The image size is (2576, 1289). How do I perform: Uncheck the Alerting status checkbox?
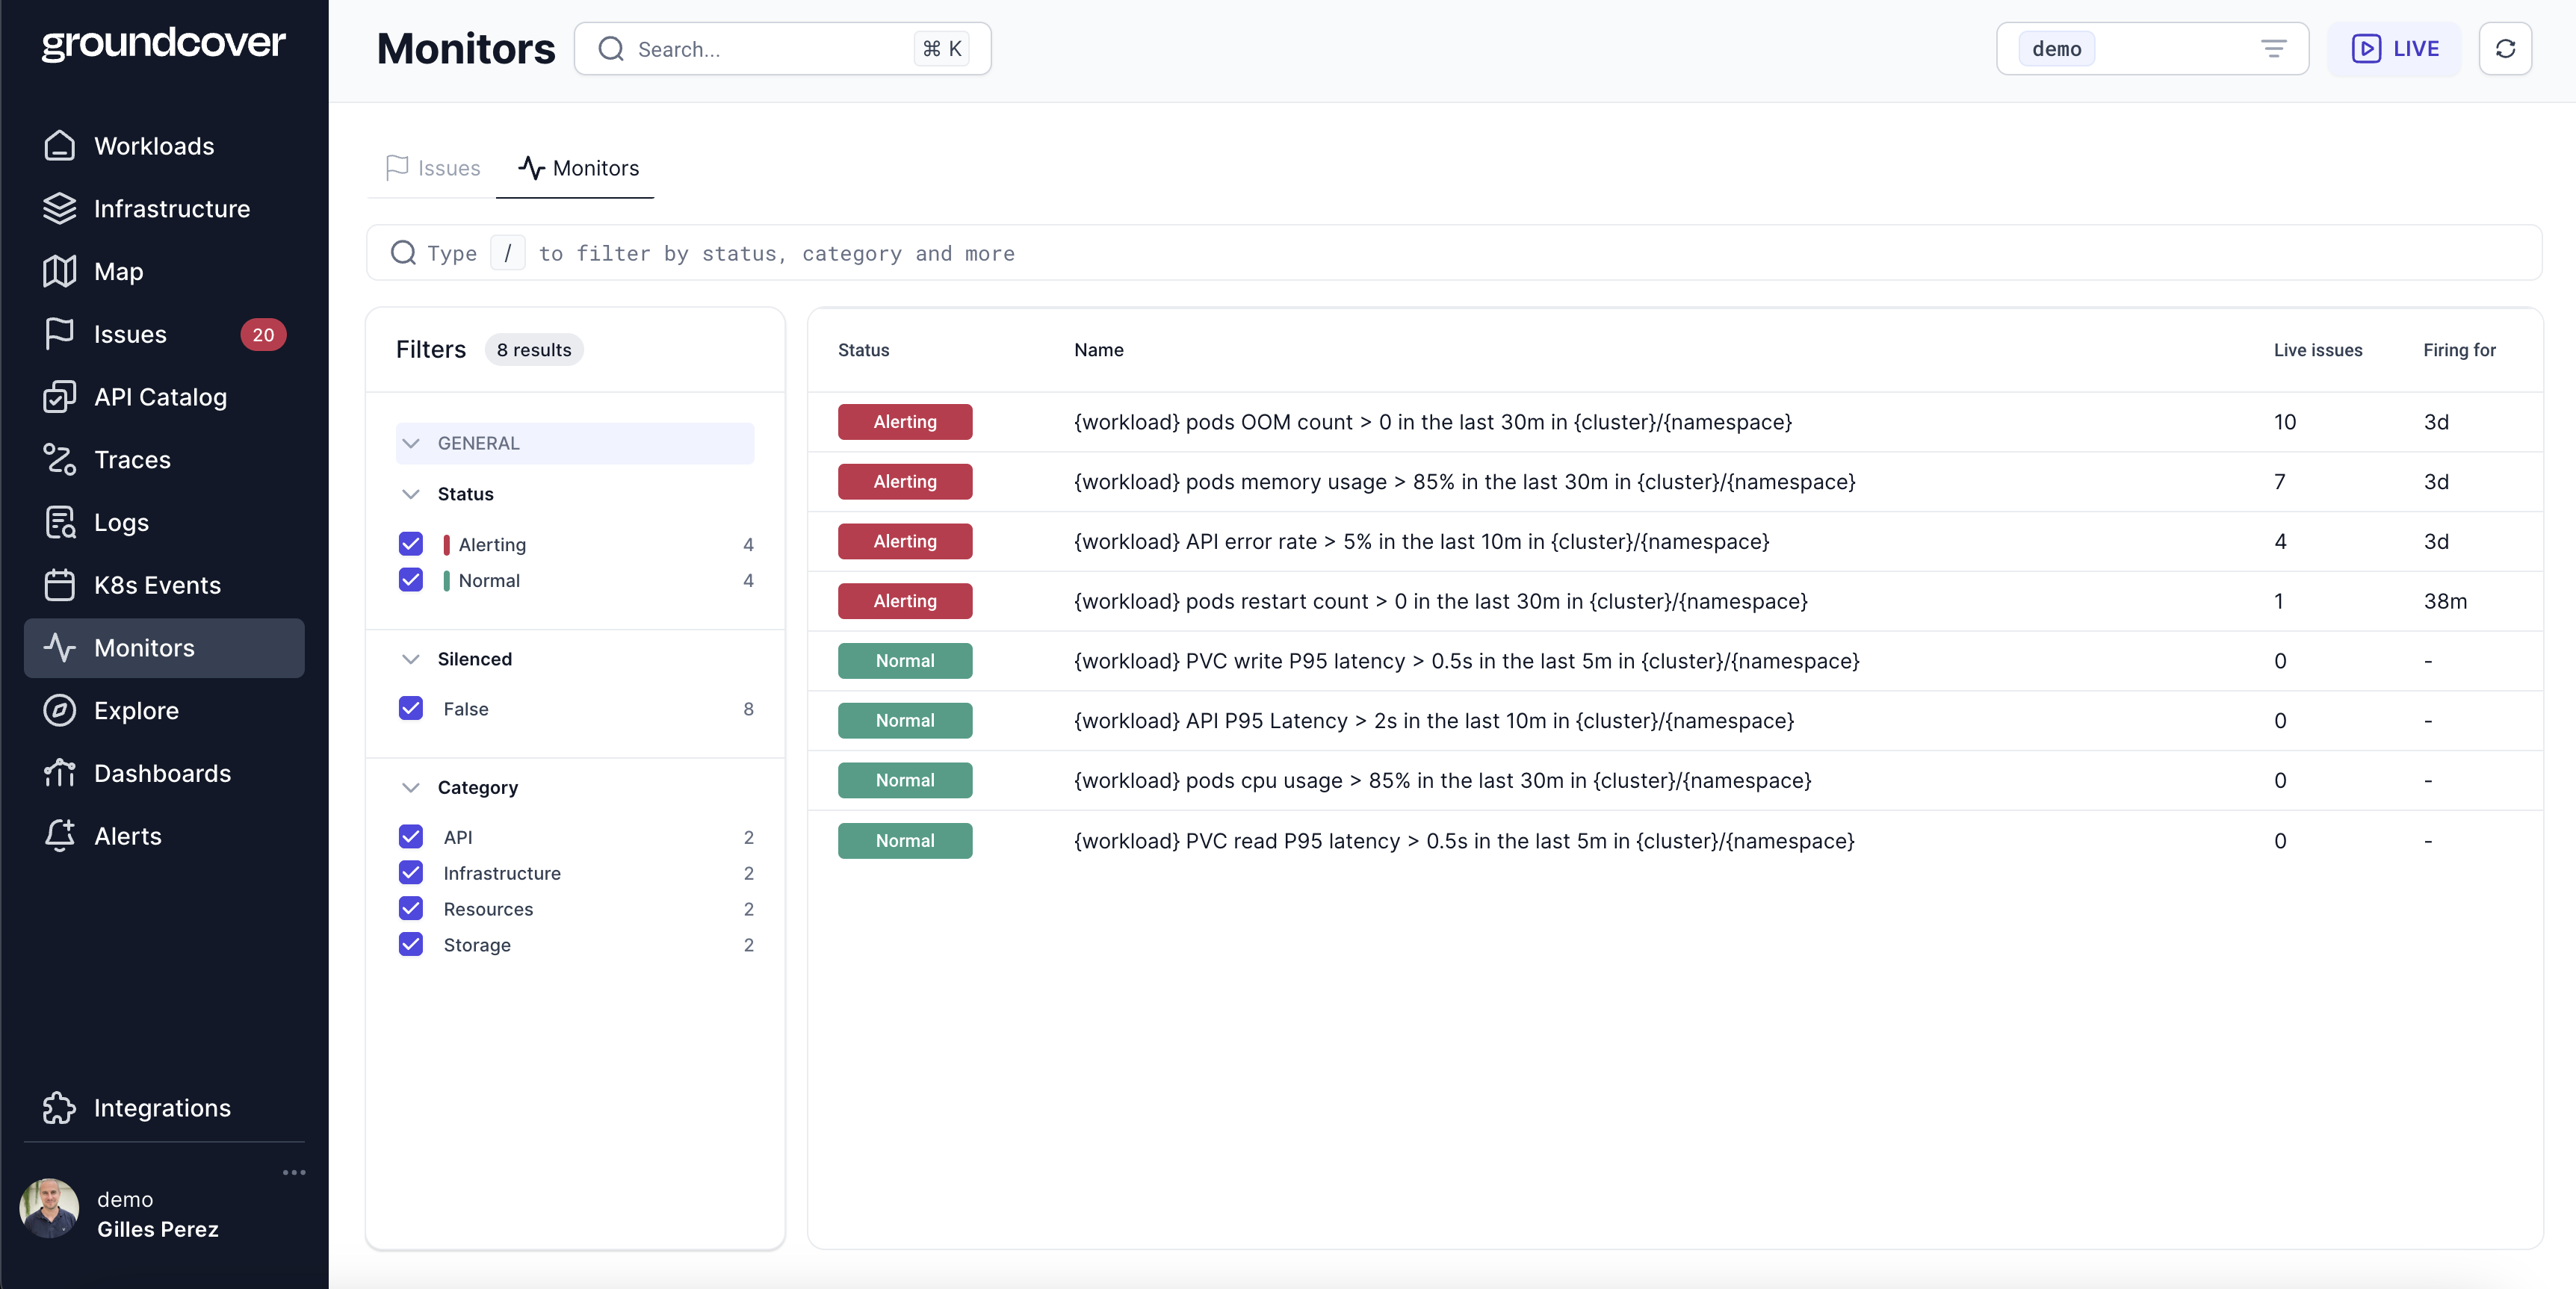tap(411, 544)
